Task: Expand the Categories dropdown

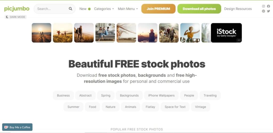Action: click(x=104, y=9)
